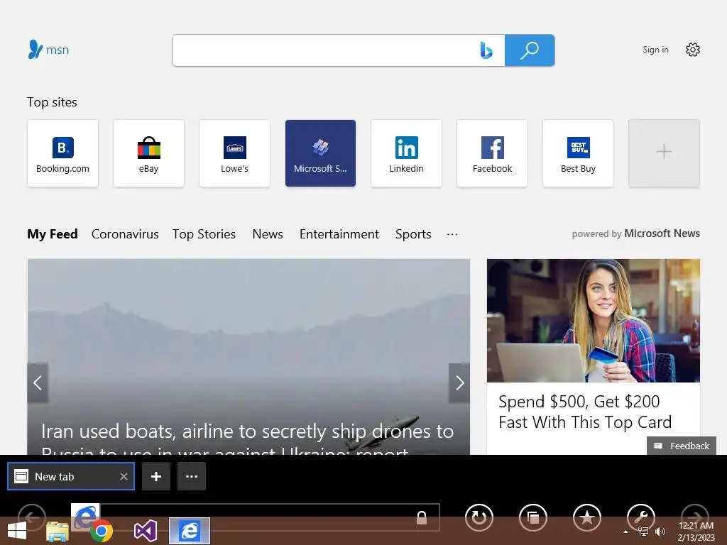Viewport: 727px width, 545px height.
Task: Open the Best Buy top site tile
Action: coord(578,153)
